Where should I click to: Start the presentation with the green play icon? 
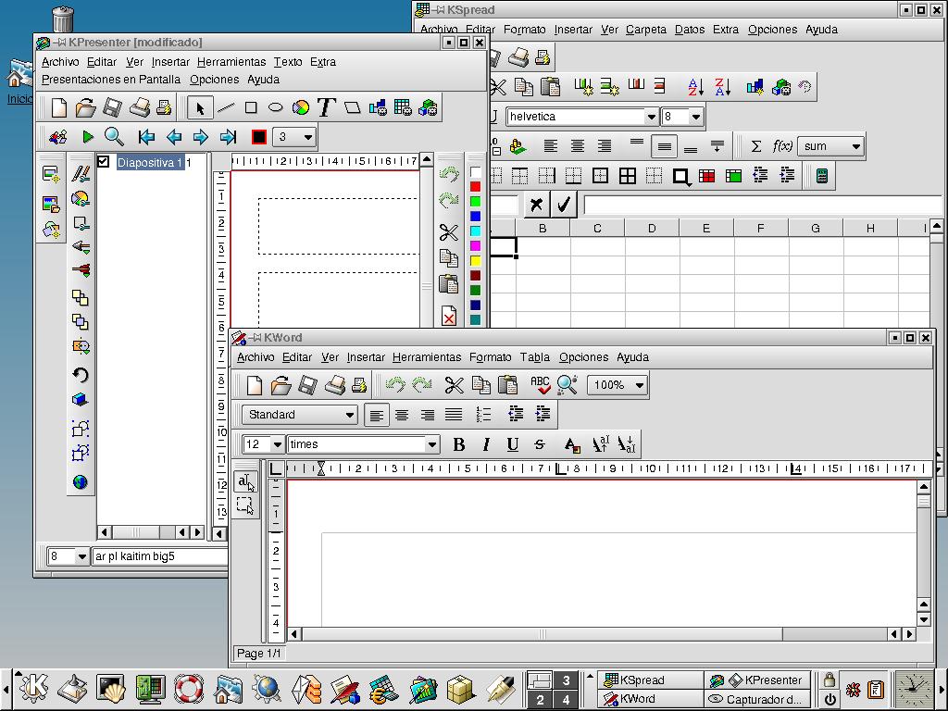(x=88, y=137)
